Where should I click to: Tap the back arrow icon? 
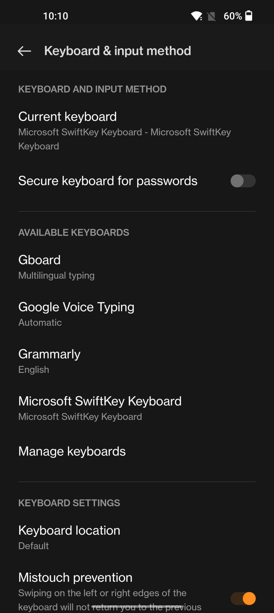tap(24, 51)
